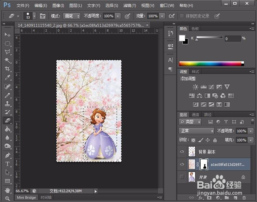Select the Eyedropper tool
This screenshot has height=202, width=257.
[7, 77]
